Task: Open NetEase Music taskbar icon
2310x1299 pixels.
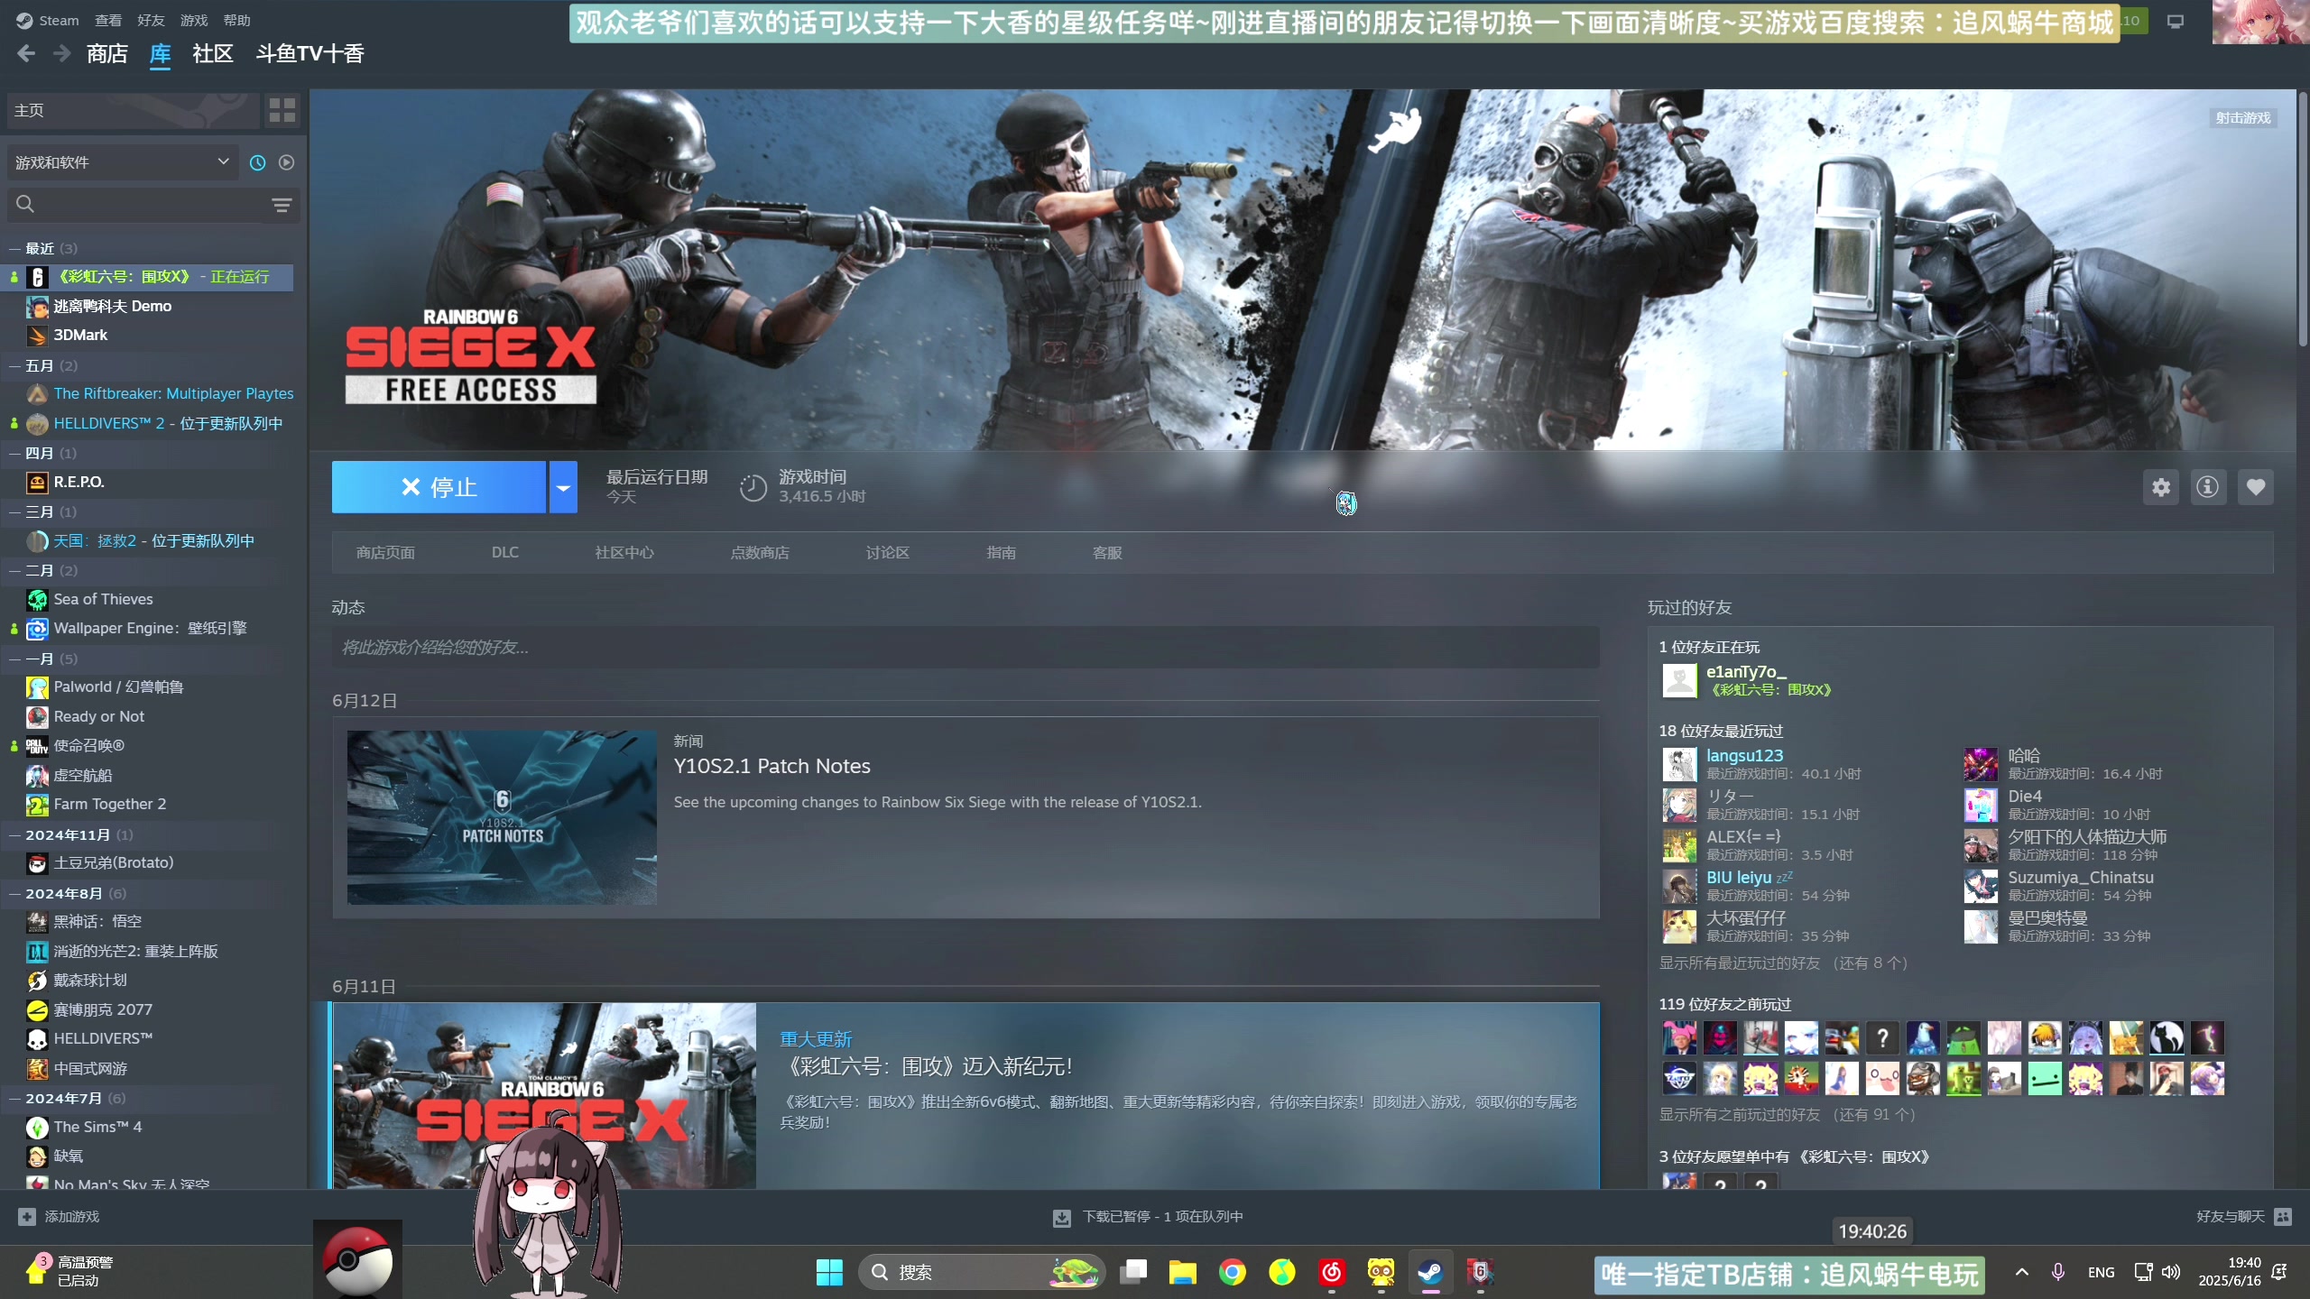Action: pos(1332,1272)
